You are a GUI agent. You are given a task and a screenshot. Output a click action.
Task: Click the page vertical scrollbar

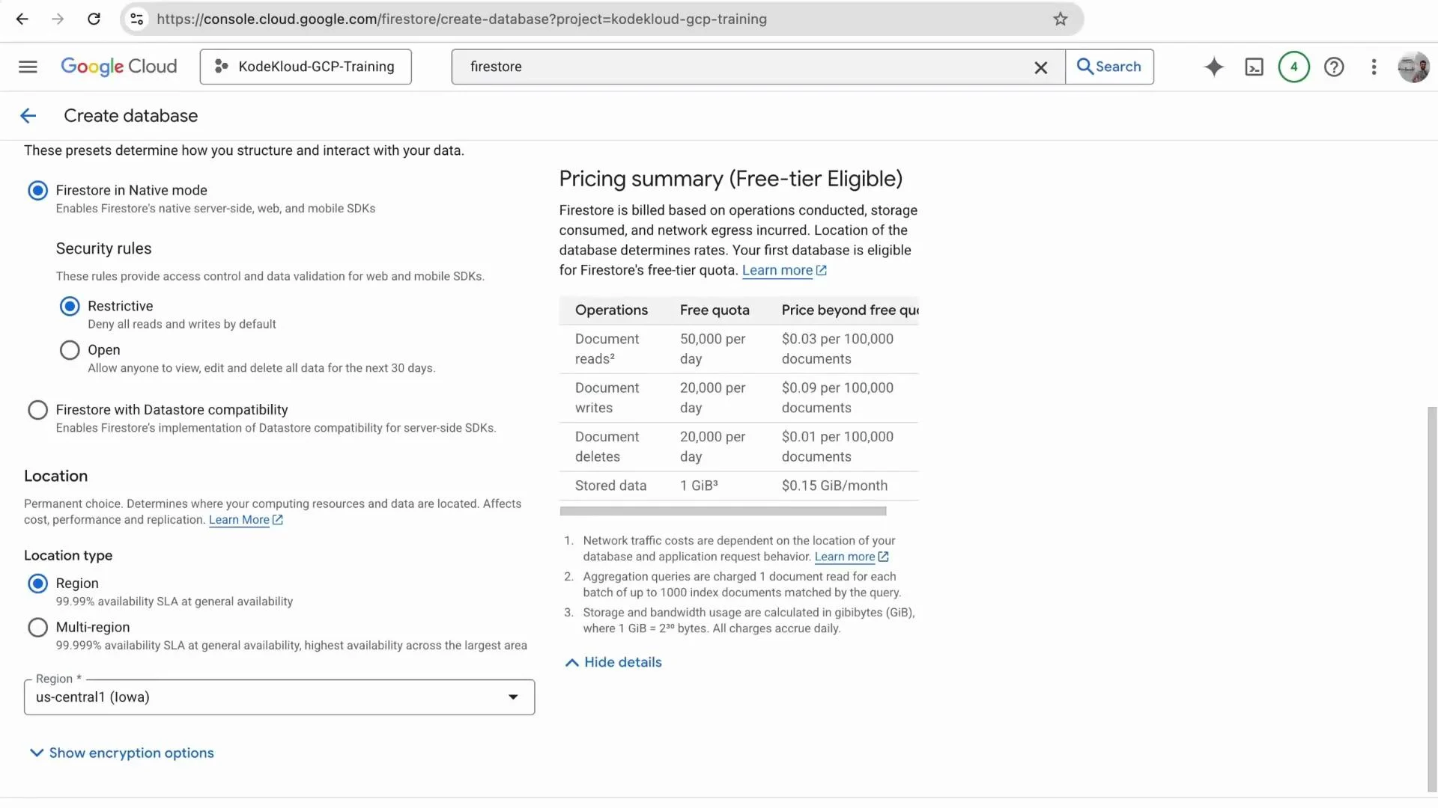[1432, 599]
